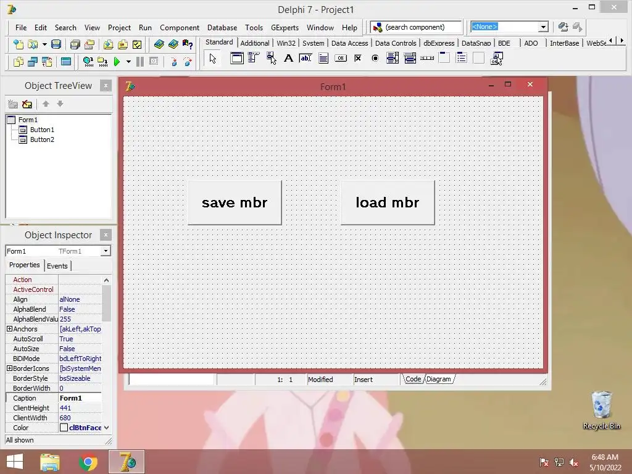Select the ListBox palette component
The image size is (632, 474).
coord(392,59)
